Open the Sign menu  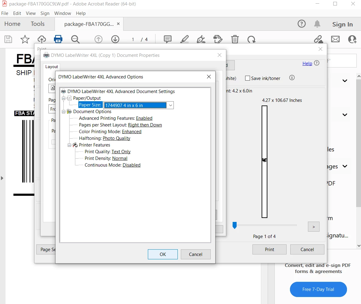click(x=45, y=13)
